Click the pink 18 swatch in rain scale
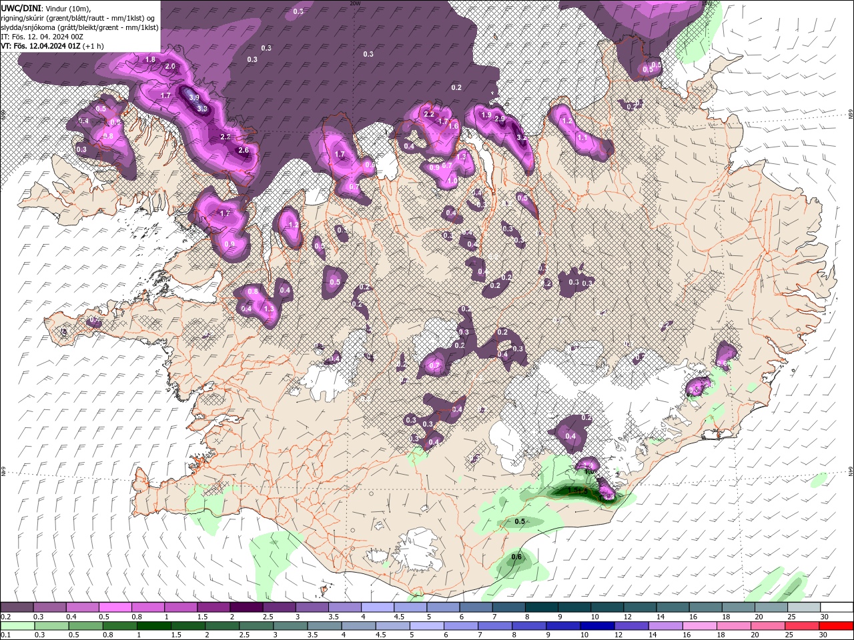 coord(733,626)
